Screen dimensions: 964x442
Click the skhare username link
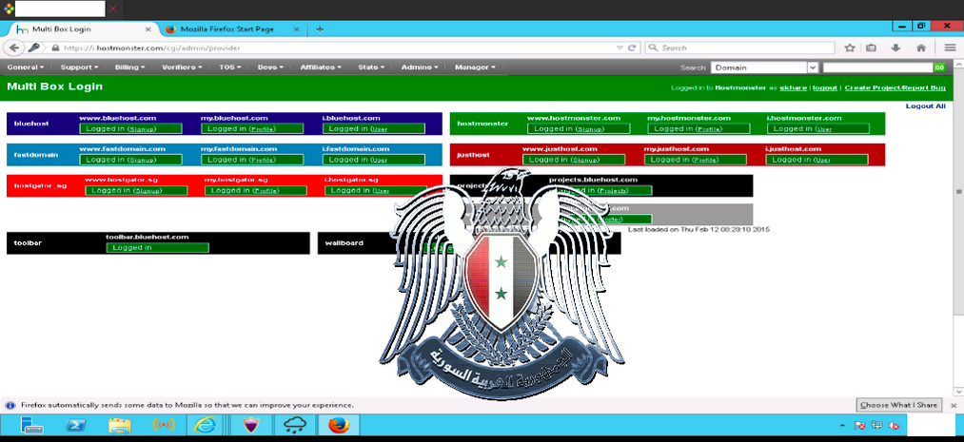(793, 87)
